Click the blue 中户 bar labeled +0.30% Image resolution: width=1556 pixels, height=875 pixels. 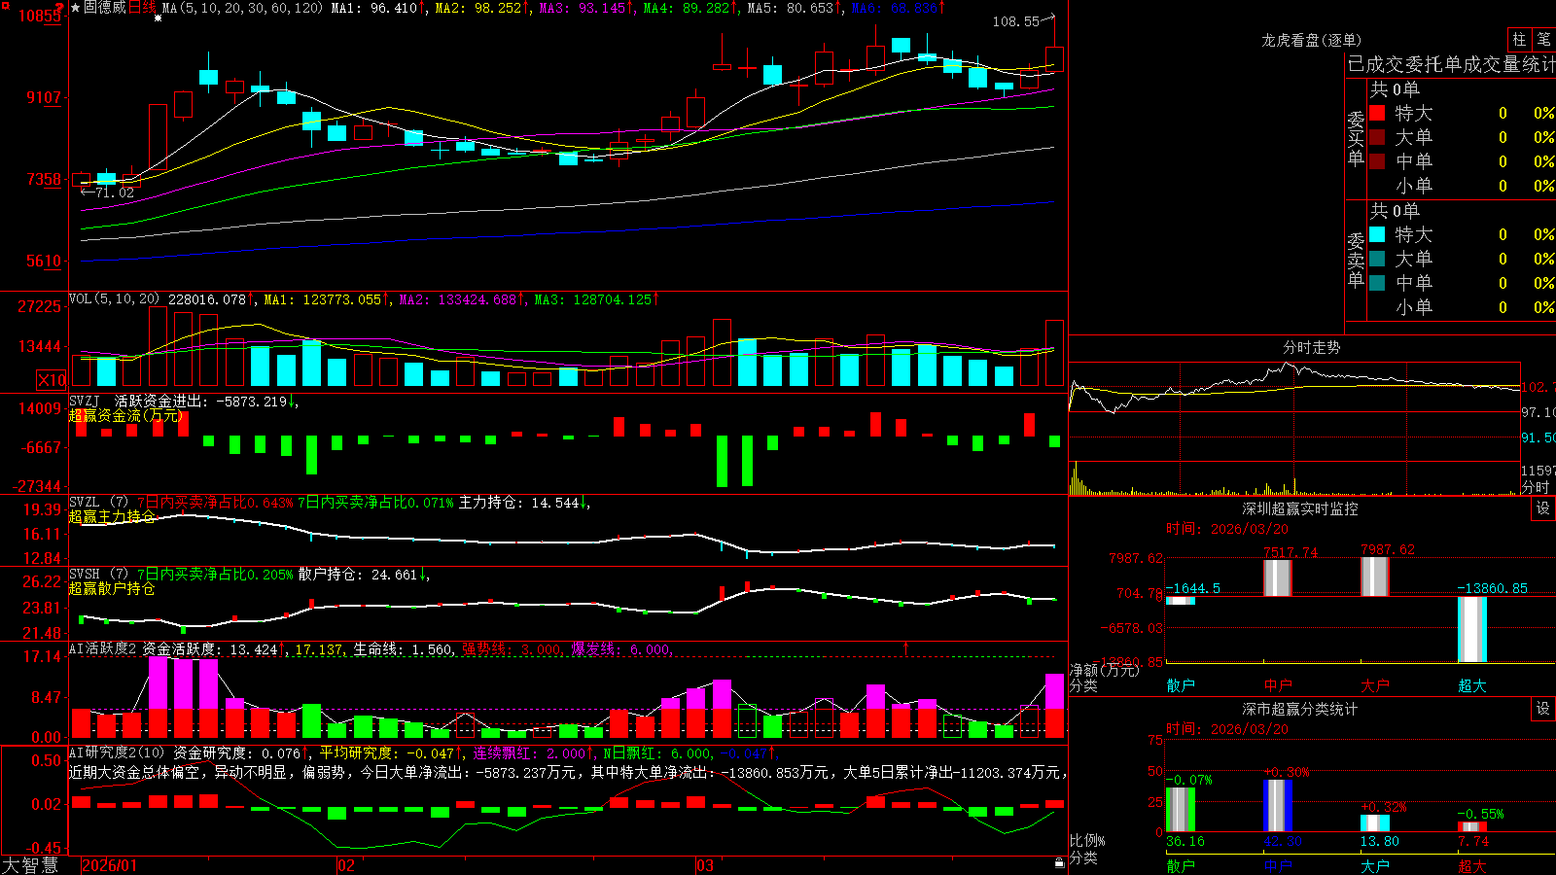1278,805
